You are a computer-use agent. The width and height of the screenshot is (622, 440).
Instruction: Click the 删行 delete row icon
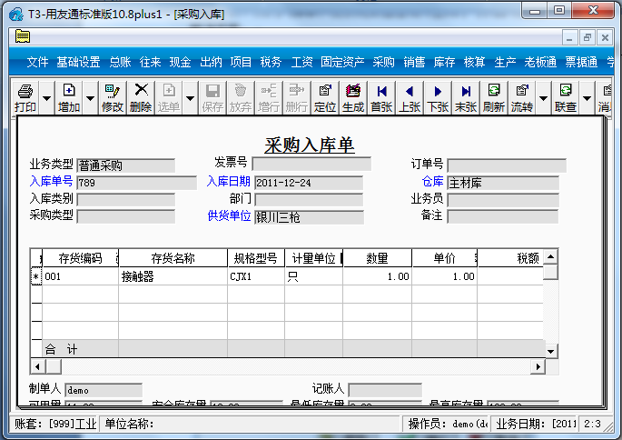[297, 98]
